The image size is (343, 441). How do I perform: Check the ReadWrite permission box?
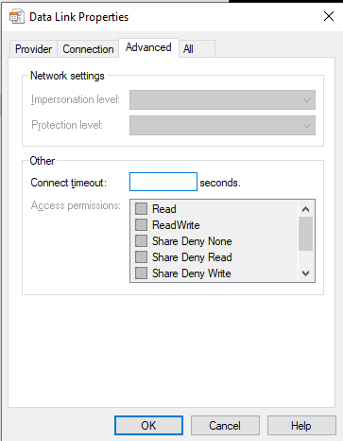tap(141, 225)
